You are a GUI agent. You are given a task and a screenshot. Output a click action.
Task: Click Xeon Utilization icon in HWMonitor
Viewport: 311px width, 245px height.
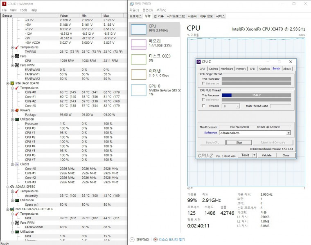[17, 119]
